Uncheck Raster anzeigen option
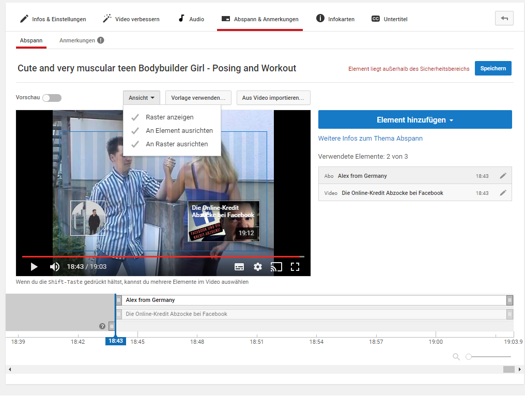 tap(169, 117)
